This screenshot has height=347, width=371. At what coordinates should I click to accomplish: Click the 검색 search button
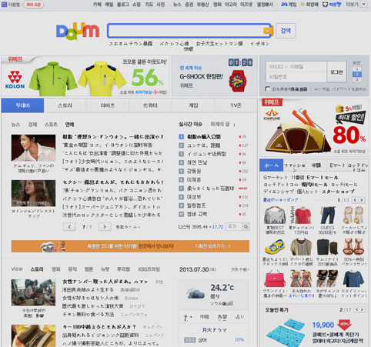click(x=286, y=31)
